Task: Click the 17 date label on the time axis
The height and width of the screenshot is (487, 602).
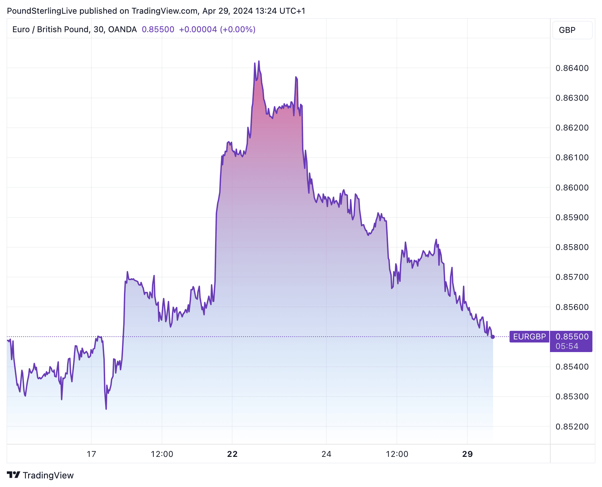Action: click(91, 454)
